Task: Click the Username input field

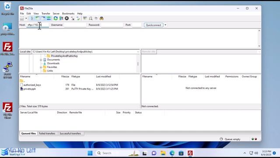Action: pos(75,25)
